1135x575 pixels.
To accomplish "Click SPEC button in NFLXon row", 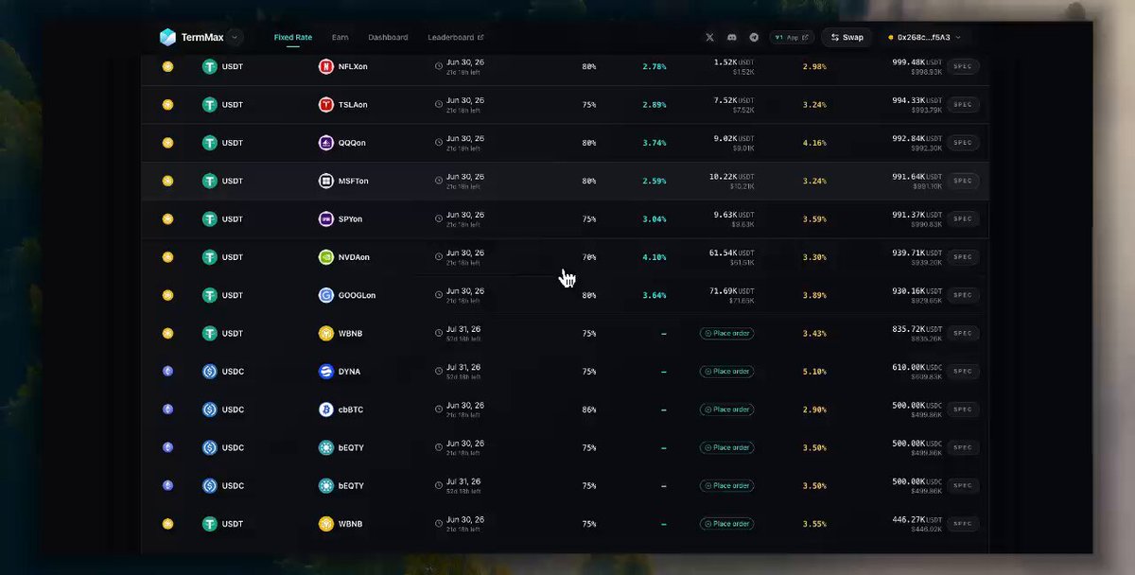I will pyautogui.click(x=963, y=67).
